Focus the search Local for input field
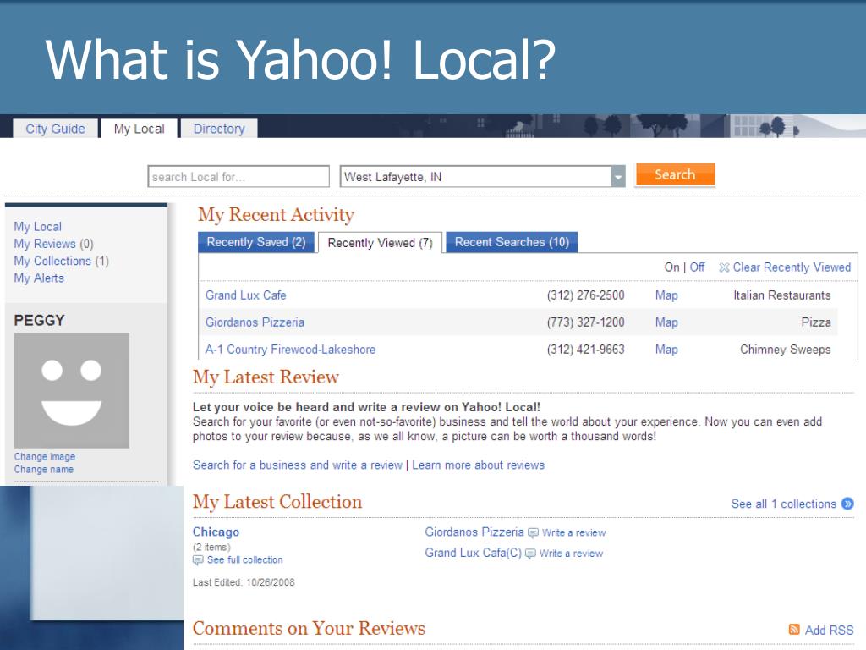866x650 pixels. 238,177
